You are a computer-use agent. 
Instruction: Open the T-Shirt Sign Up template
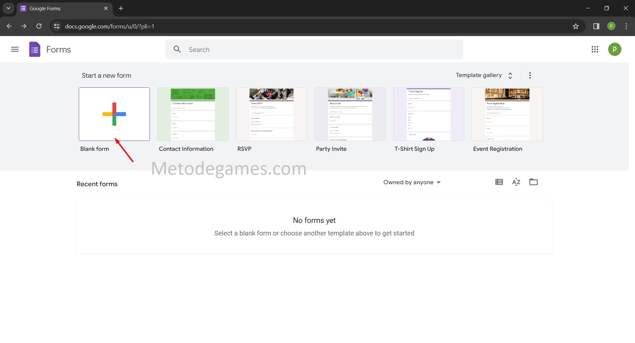click(429, 114)
